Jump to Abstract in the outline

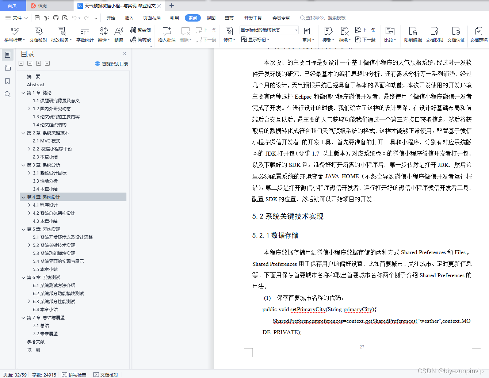point(35,85)
